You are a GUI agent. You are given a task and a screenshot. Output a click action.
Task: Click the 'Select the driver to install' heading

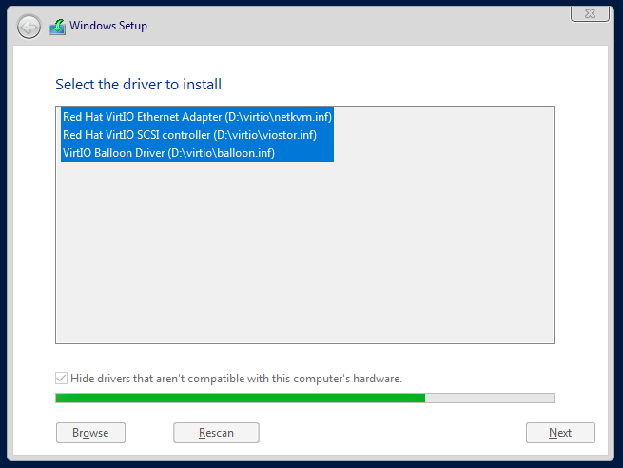click(x=138, y=85)
